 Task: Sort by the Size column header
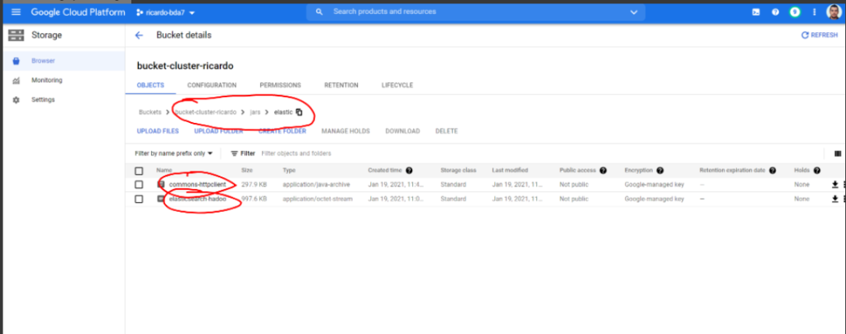(x=246, y=170)
